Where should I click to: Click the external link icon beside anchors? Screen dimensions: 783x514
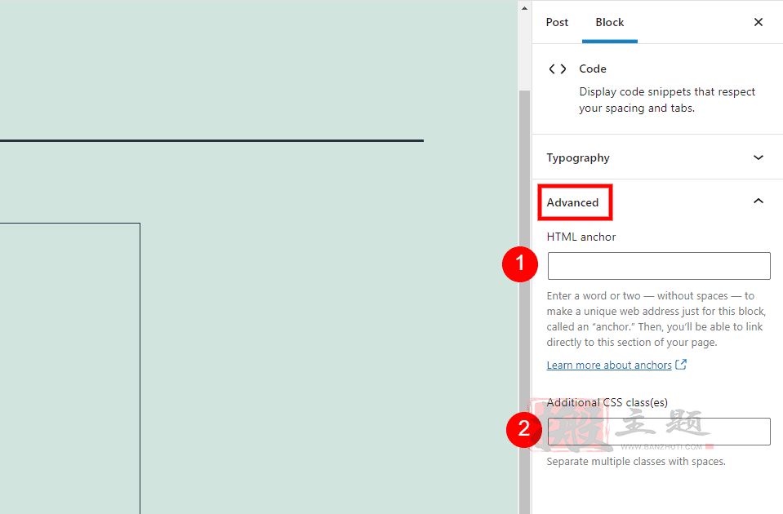681,365
